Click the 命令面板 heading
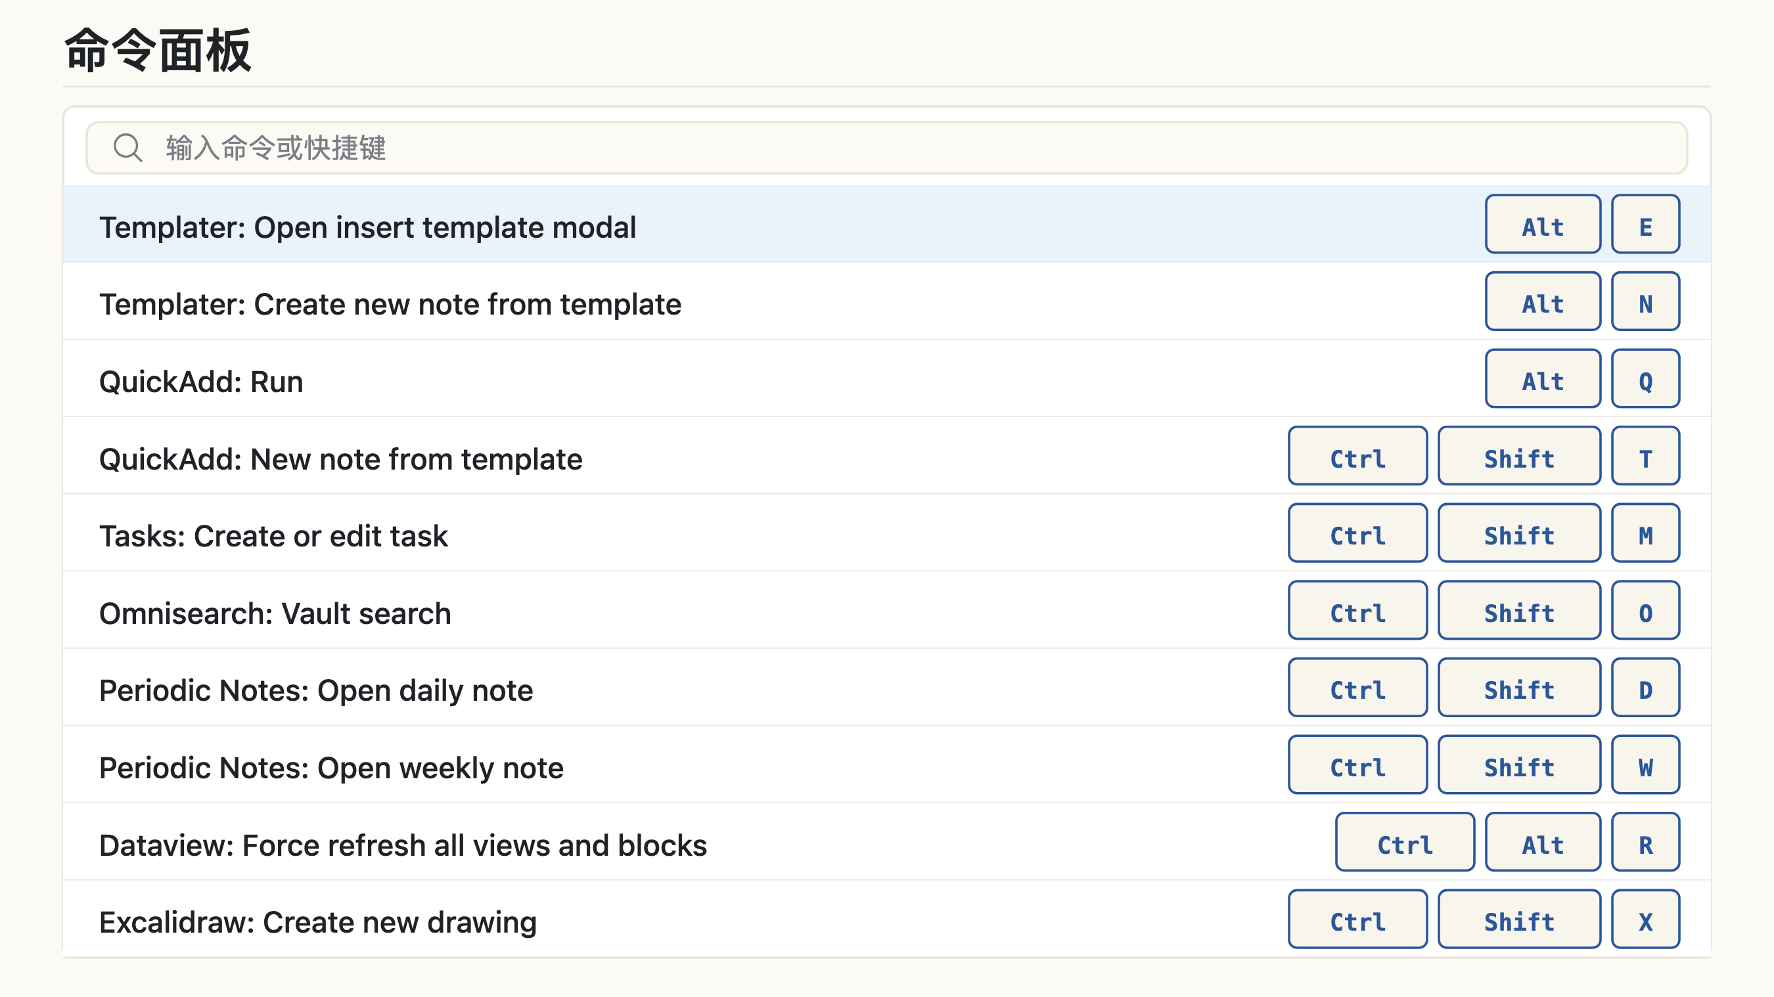Image resolution: width=1774 pixels, height=997 pixels. click(158, 49)
